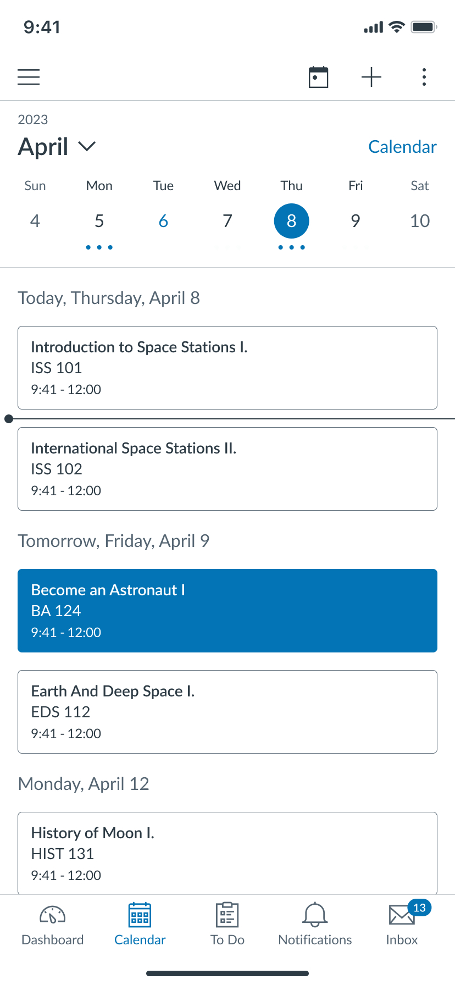
Task: Select the highlighted Thursday 8 date
Action: point(292,221)
